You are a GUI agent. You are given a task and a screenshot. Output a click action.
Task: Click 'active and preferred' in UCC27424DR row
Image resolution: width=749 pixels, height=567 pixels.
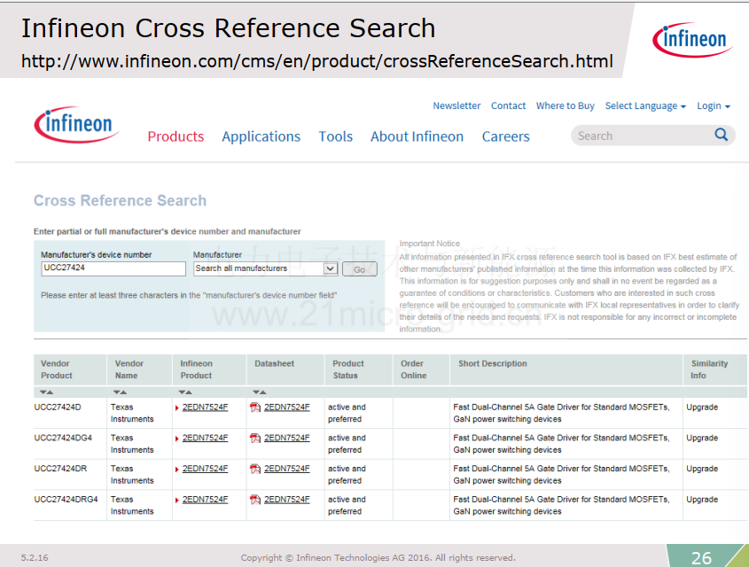(347, 474)
